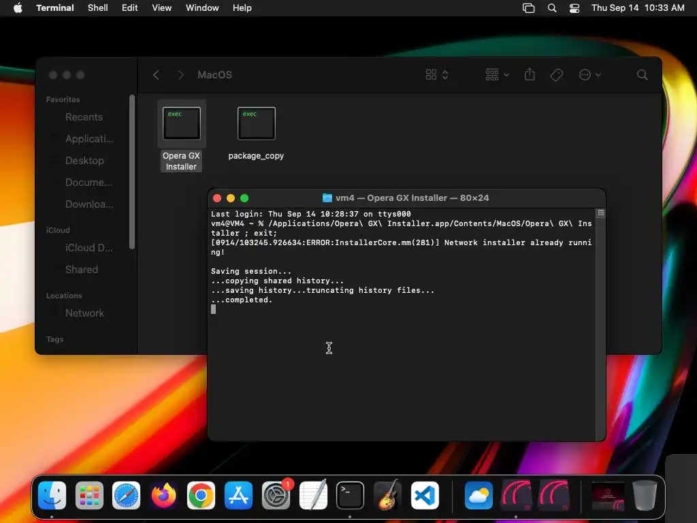The image size is (697, 523).
Task: Open Spotlight search in the menu bar
Action: pos(551,8)
